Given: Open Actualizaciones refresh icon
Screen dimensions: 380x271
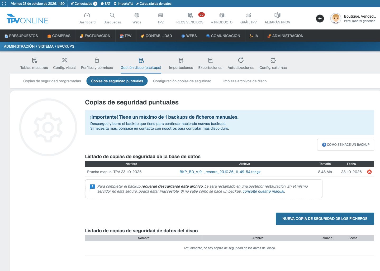Looking at the screenshot, I should (x=241, y=60).
